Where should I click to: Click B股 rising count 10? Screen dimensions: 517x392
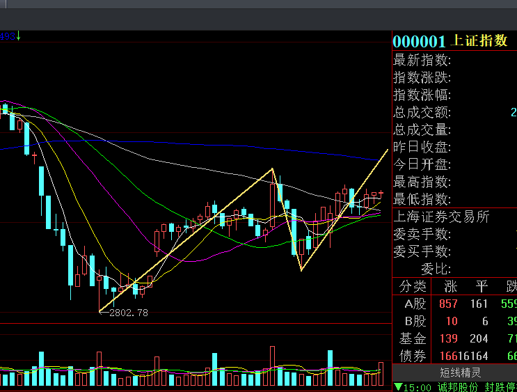pos(452,321)
